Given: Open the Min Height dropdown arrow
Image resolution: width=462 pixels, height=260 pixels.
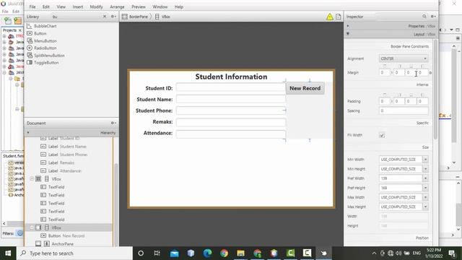Looking at the screenshot, I should 425,169.
